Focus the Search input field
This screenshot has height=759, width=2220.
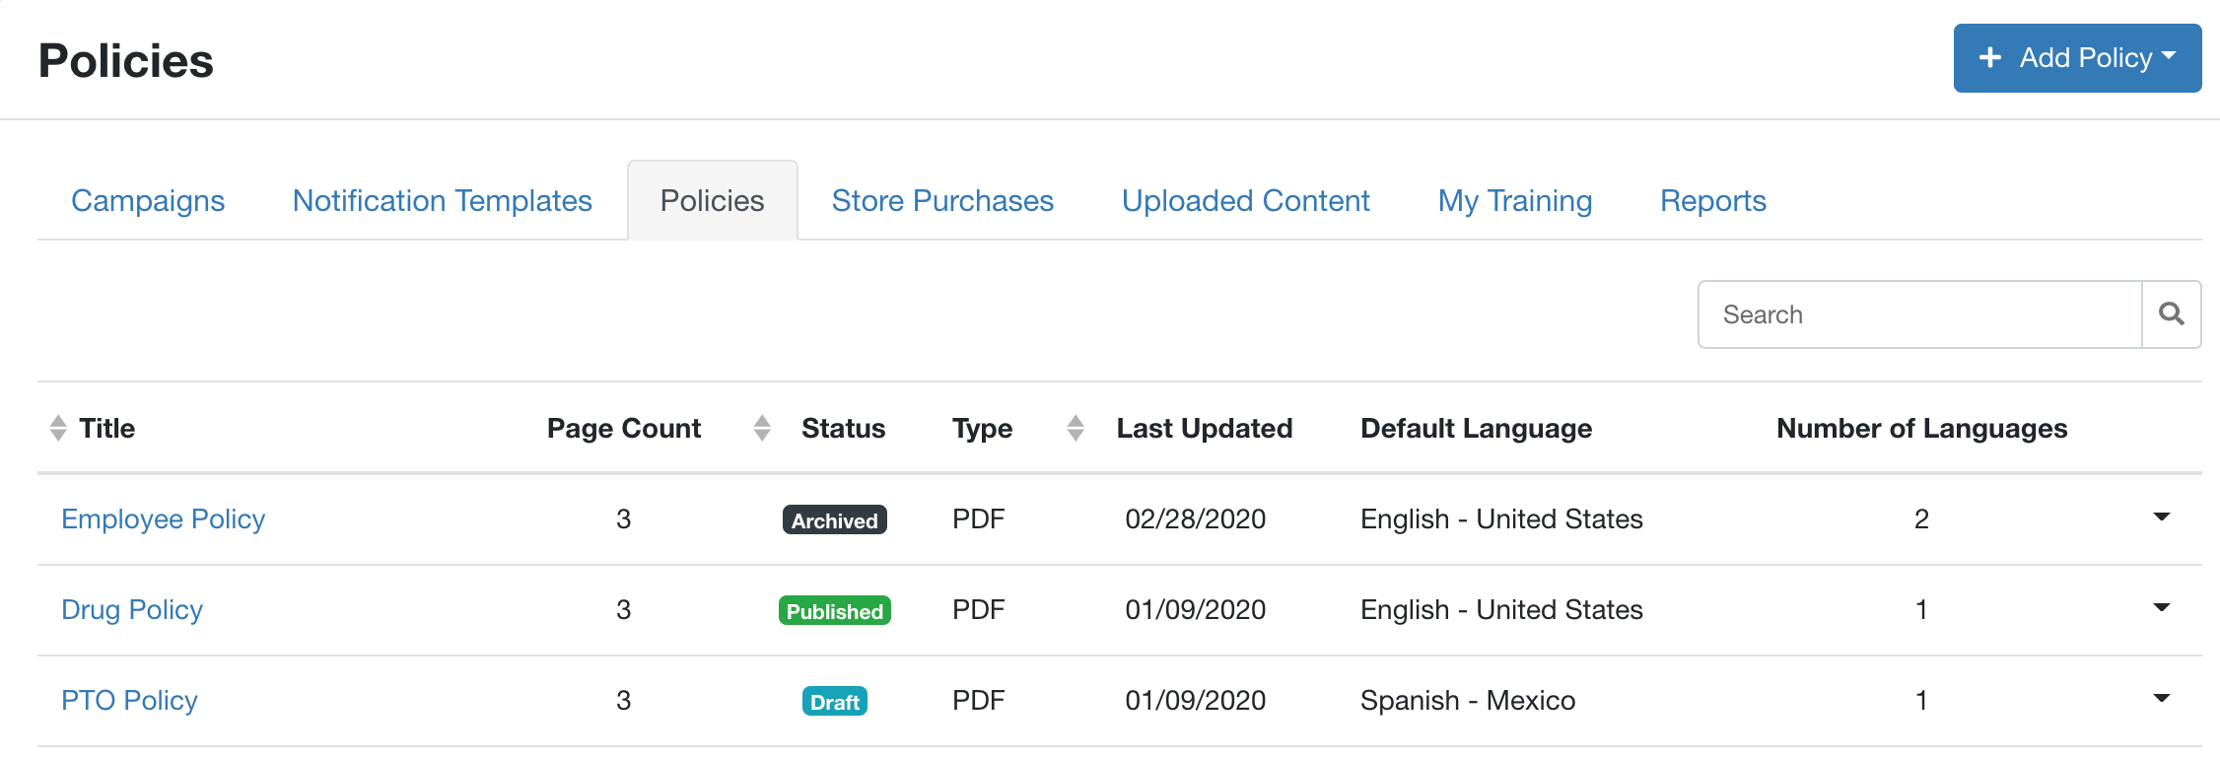tap(1920, 314)
